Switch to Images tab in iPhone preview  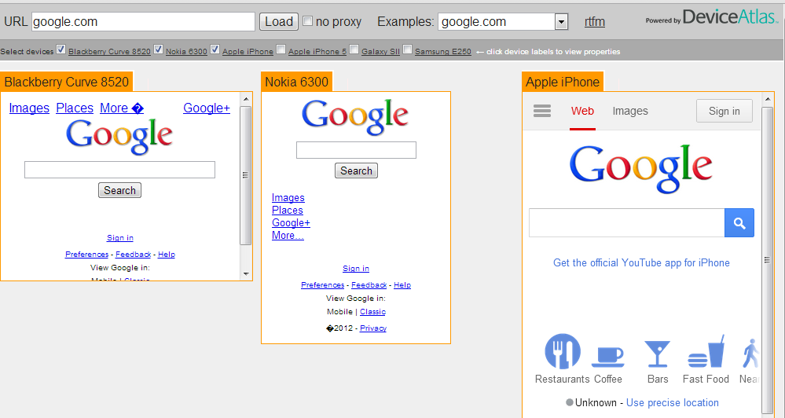[x=630, y=111]
